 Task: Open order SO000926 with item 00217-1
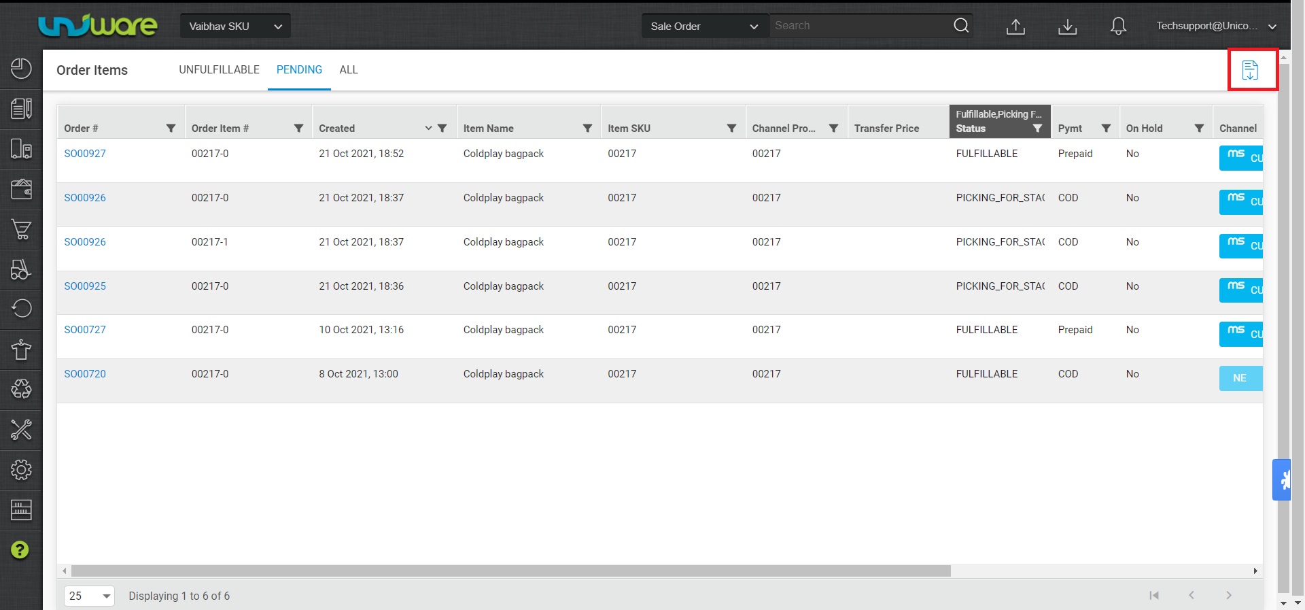tap(85, 242)
